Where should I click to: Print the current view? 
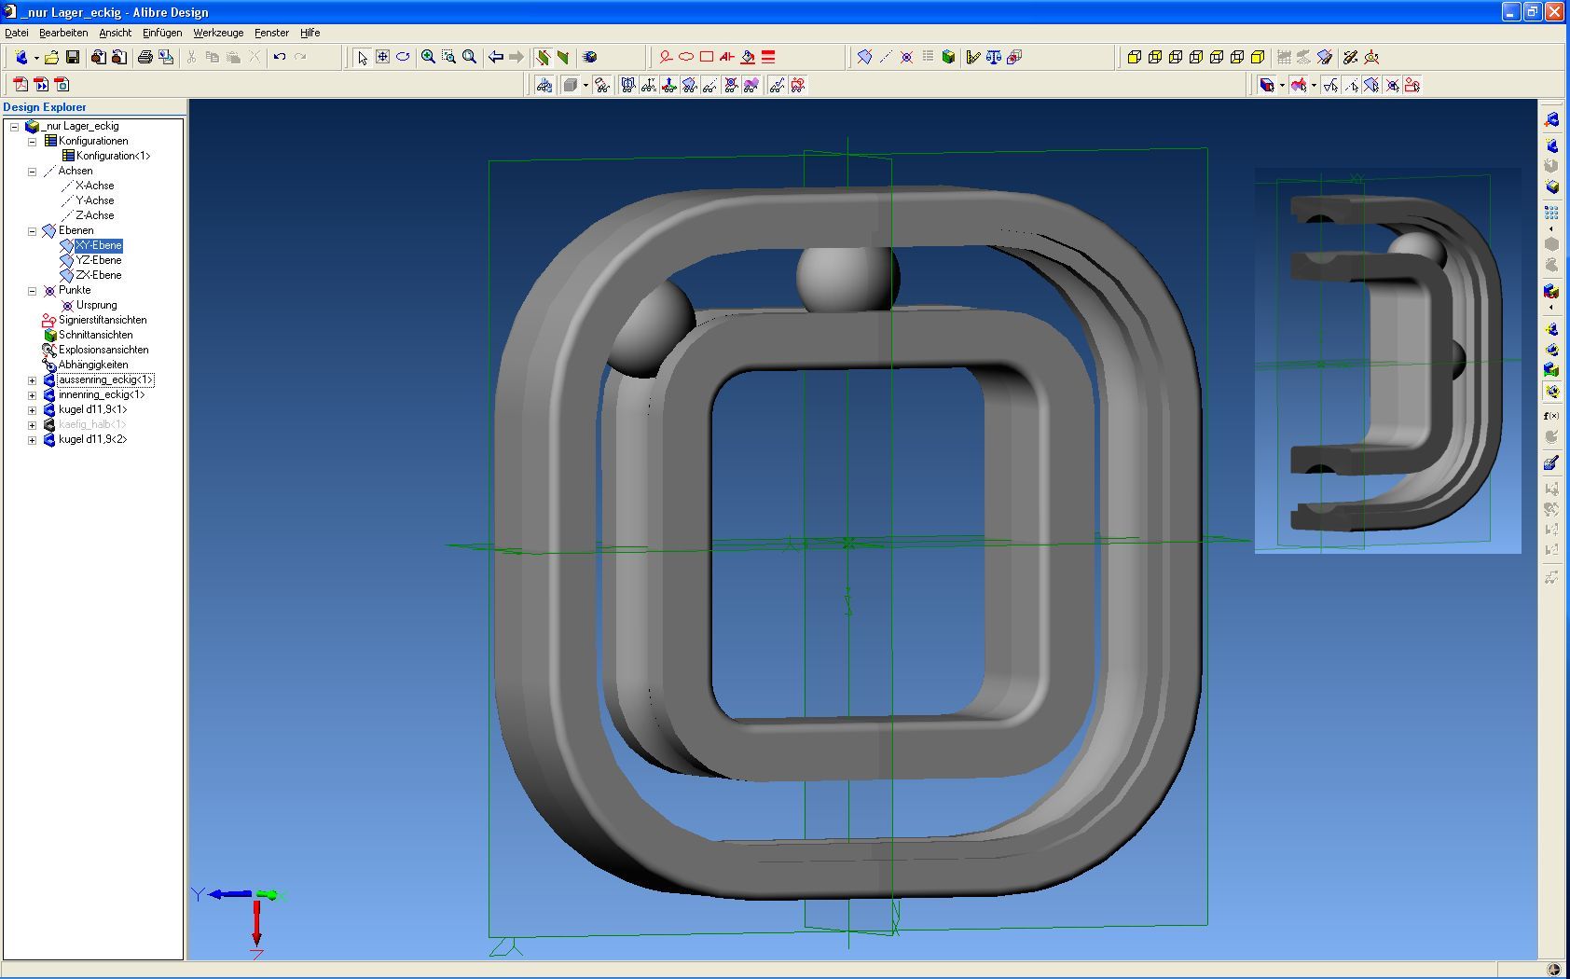(145, 58)
